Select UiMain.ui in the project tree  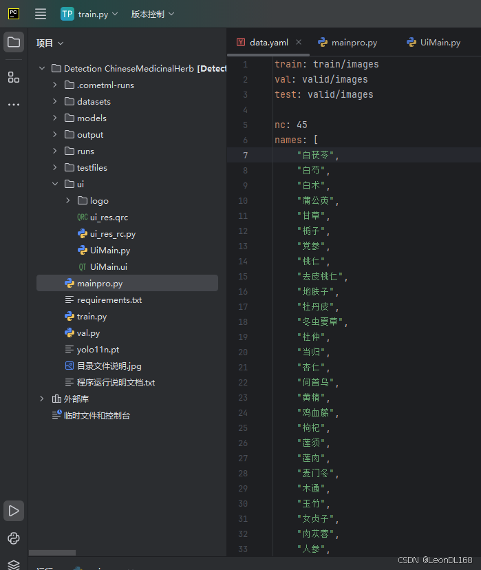pos(109,267)
